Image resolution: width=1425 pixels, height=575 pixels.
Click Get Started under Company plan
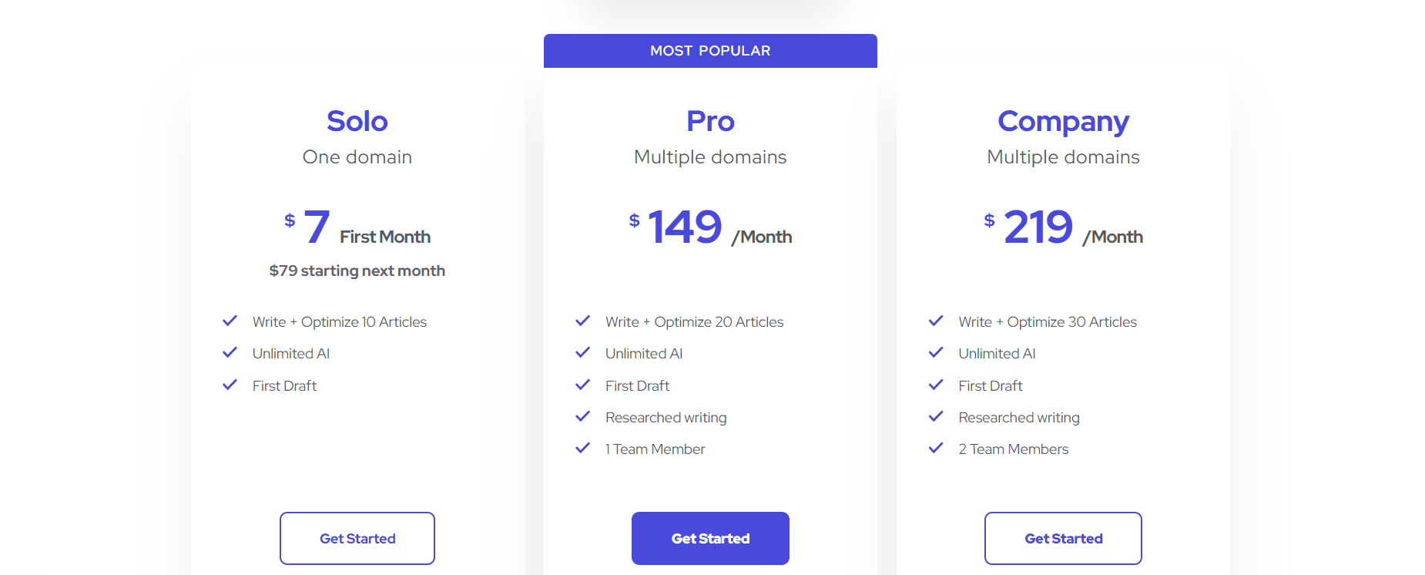1063,538
